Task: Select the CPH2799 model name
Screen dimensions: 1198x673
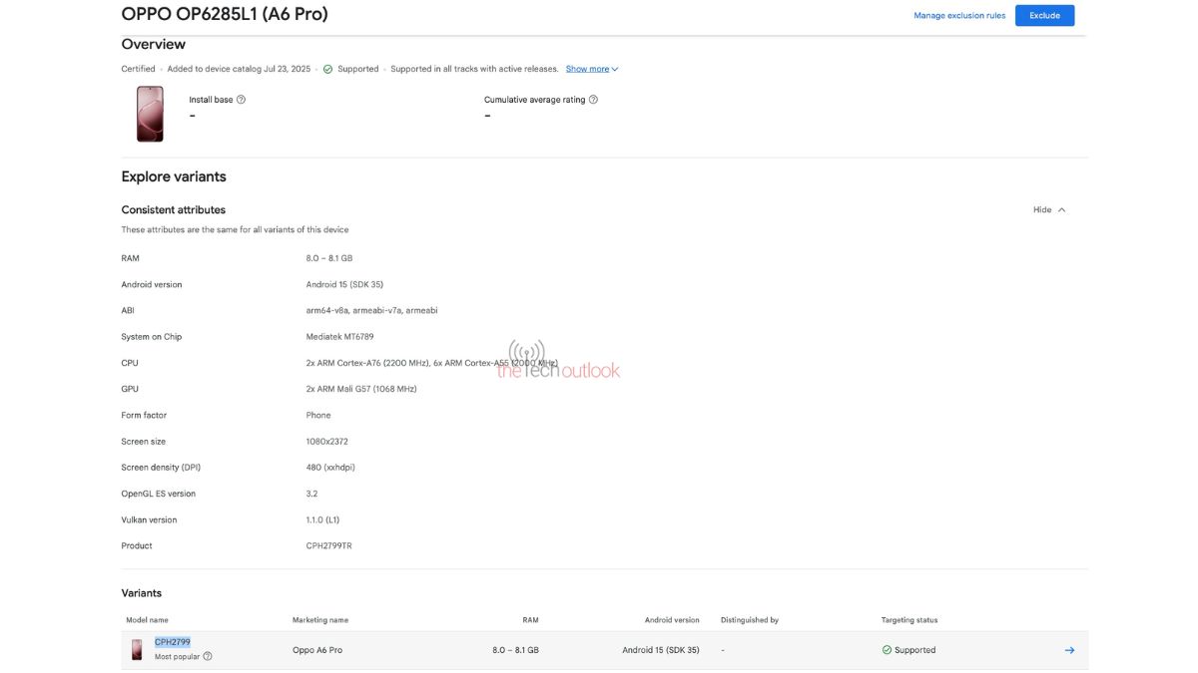Action: click(x=173, y=642)
